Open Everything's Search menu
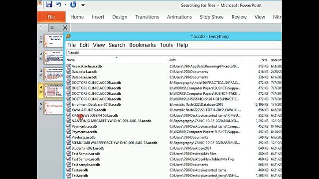This screenshot has width=319, height=179. pos(117,45)
